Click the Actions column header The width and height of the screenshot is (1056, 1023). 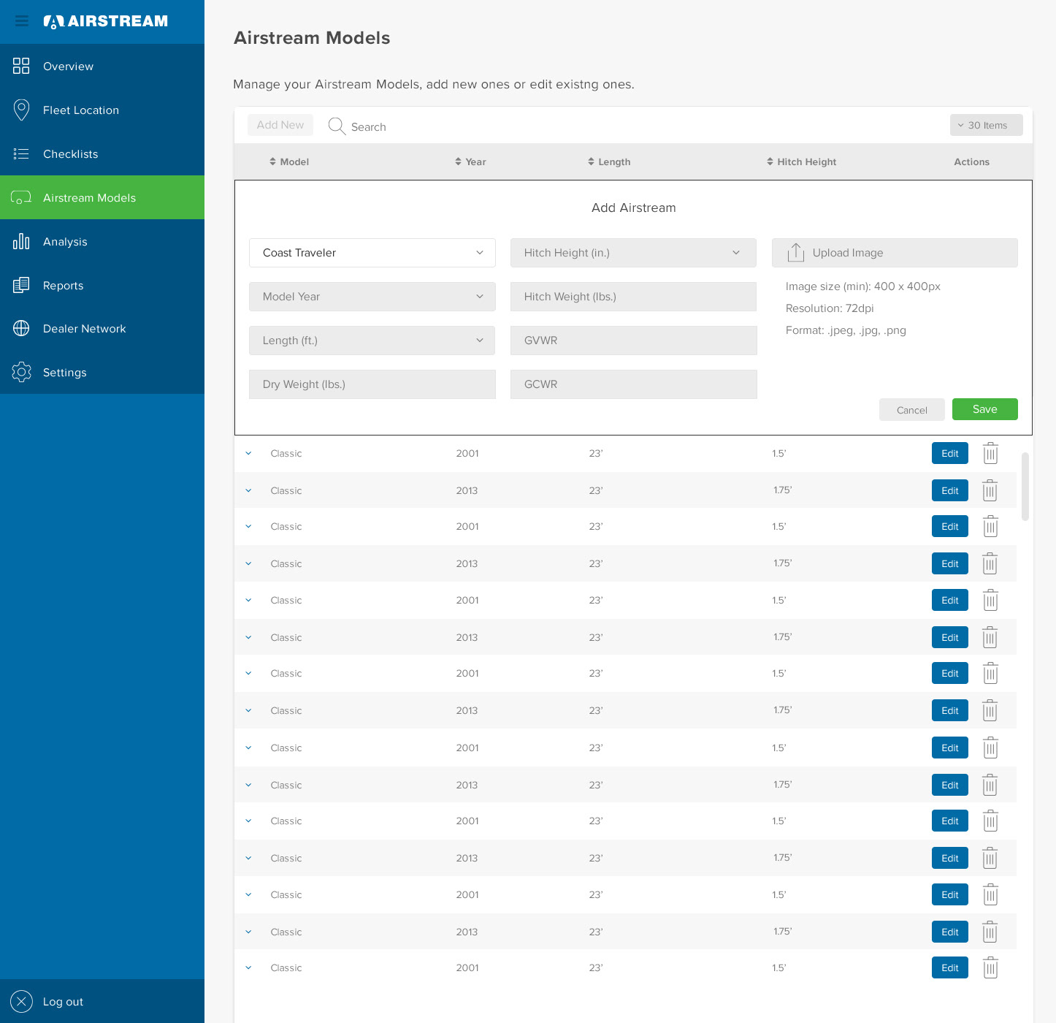(x=972, y=161)
